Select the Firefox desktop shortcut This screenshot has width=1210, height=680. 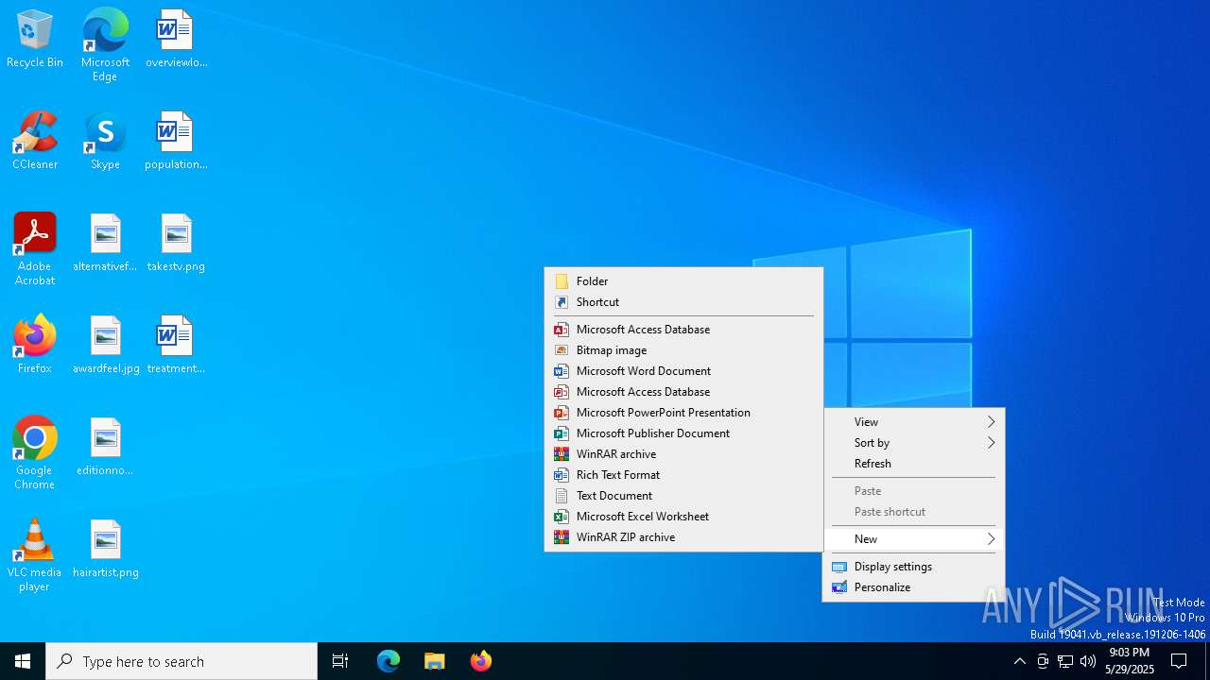click(x=35, y=346)
